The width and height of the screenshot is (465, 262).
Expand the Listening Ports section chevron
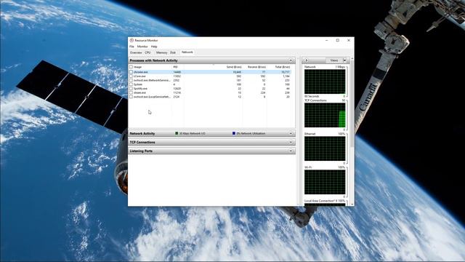point(291,151)
